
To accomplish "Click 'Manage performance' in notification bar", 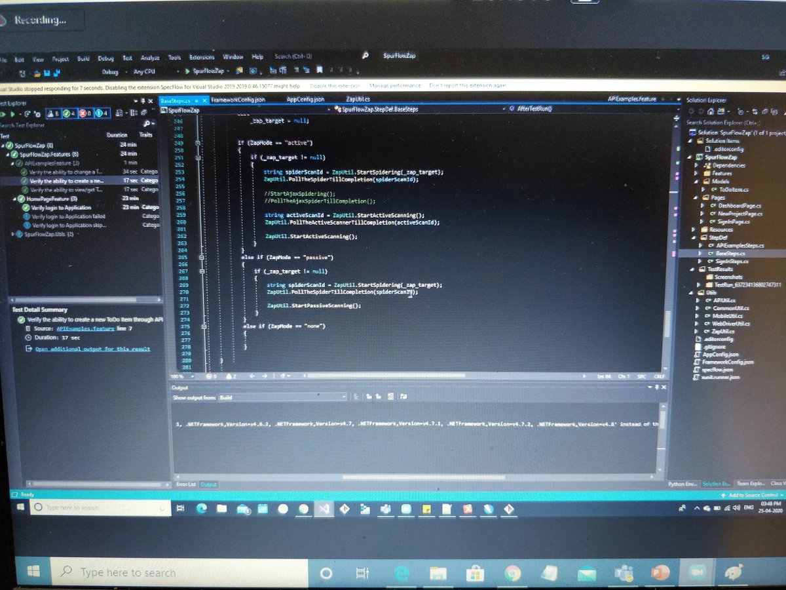I will pos(394,86).
